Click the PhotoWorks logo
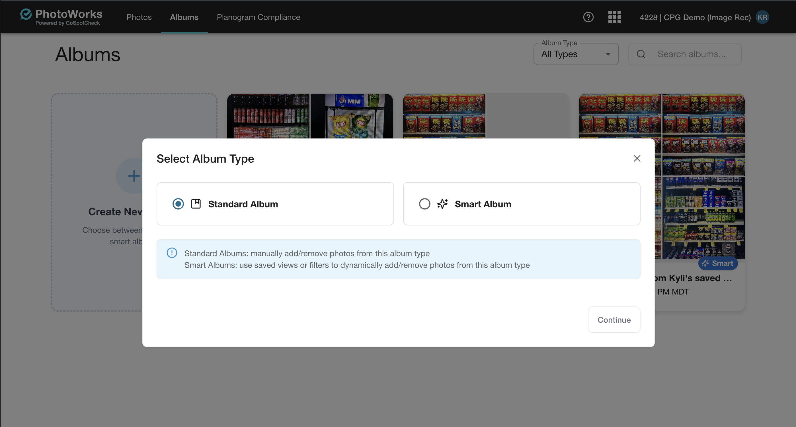The width and height of the screenshot is (796, 427). [61, 17]
